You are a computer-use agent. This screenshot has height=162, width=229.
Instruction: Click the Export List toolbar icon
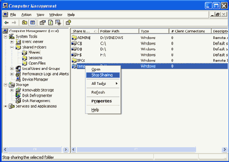(x=58, y=23)
